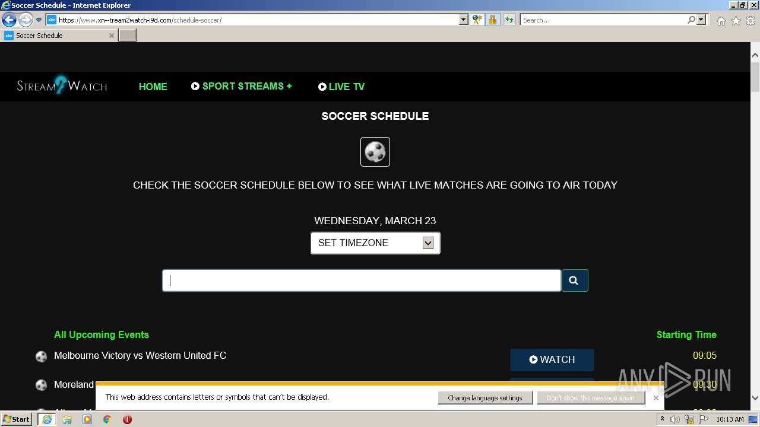Open the Moreland match link

[x=74, y=384]
